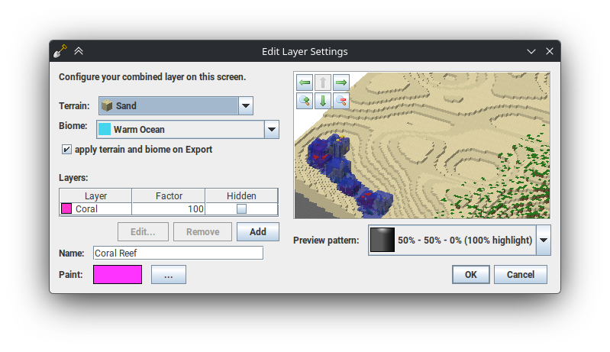This screenshot has width=610, height=352.
Task: Click the Remove button
Action: tap(202, 232)
